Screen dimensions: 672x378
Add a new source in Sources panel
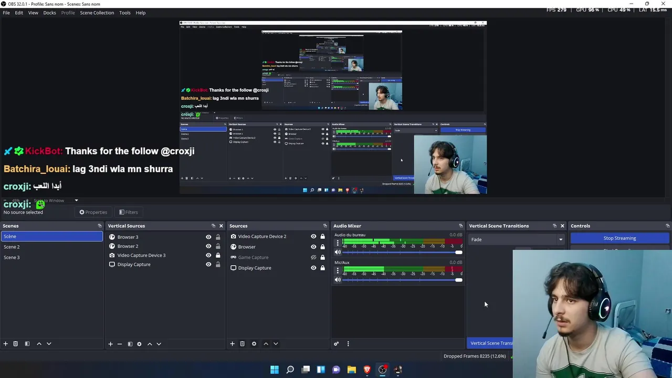(232, 344)
